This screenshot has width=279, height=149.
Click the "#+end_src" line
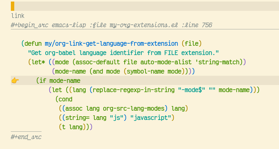(x=26, y=137)
